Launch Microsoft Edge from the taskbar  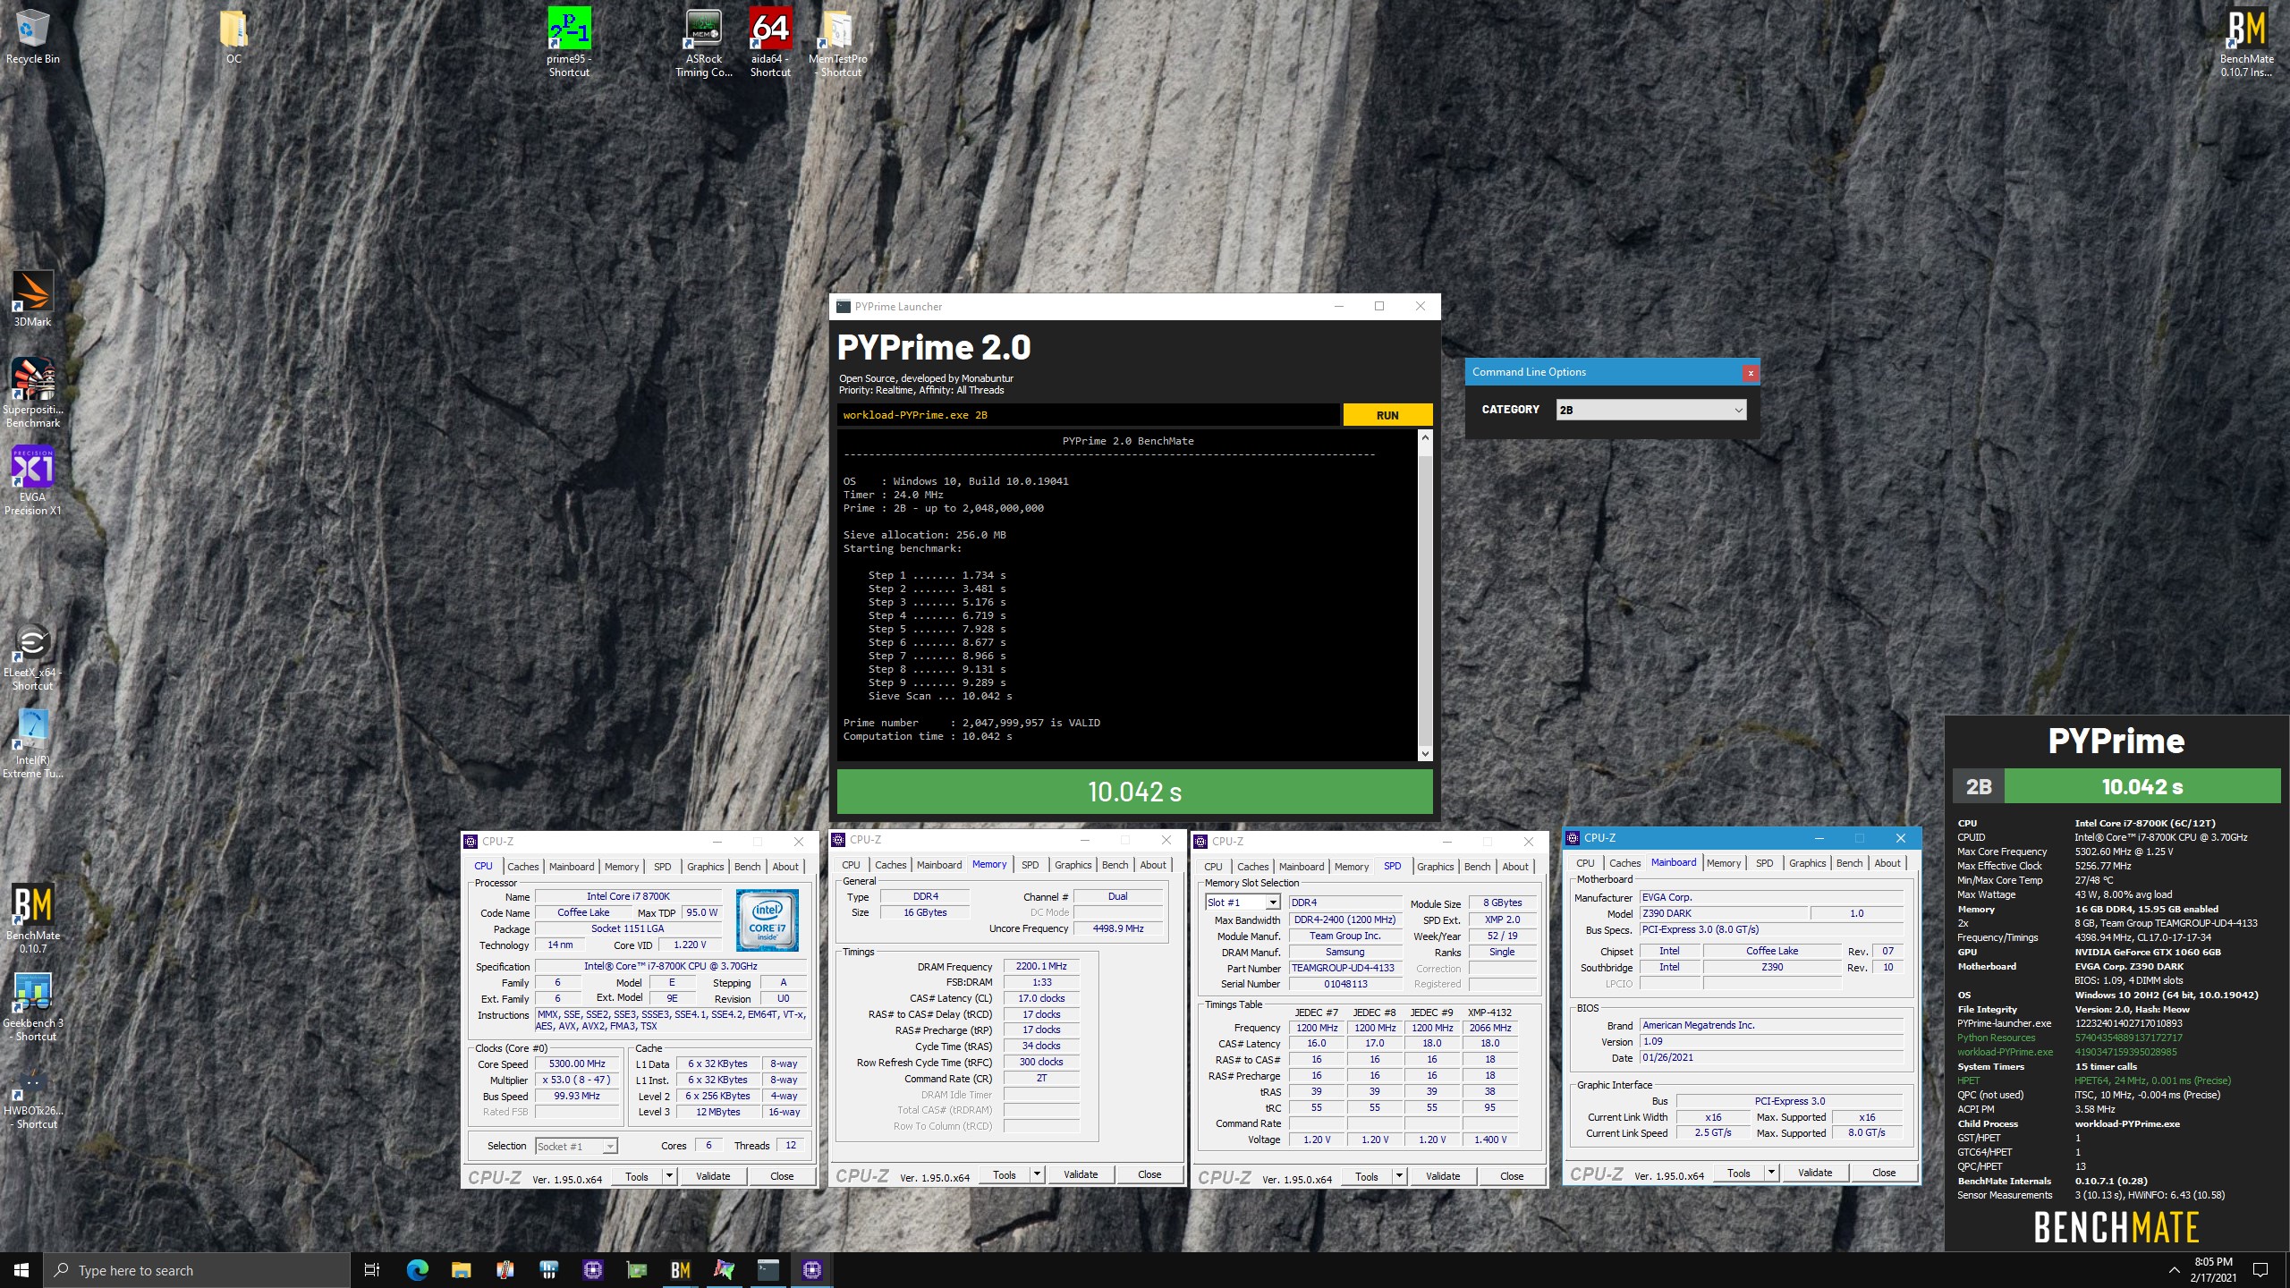coord(417,1270)
